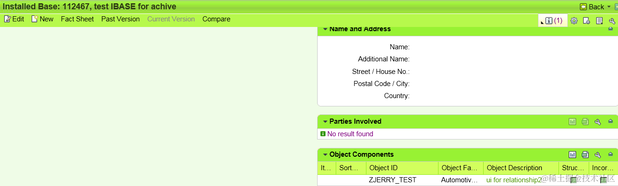
Task: Collapse the Parties Involved section
Action: click(x=325, y=121)
